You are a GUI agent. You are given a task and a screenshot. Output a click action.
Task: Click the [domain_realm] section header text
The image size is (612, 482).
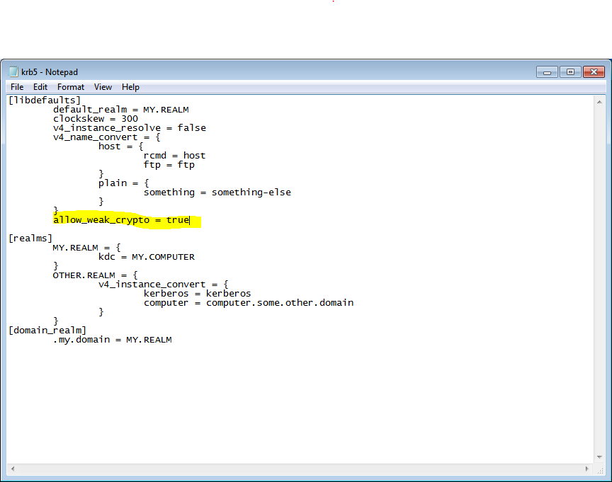[x=47, y=331]
